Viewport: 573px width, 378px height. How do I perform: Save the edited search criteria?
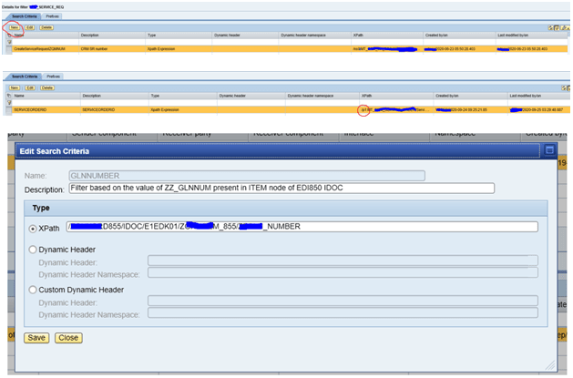(36, 337)
